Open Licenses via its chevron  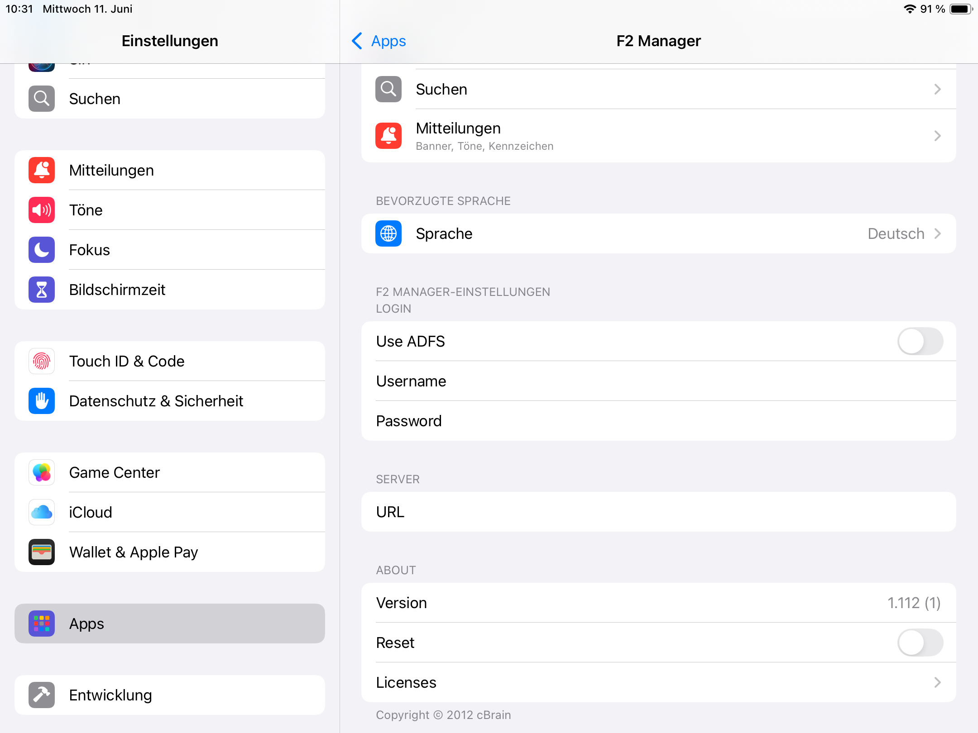pyautogui.click(x=937, y=682)
